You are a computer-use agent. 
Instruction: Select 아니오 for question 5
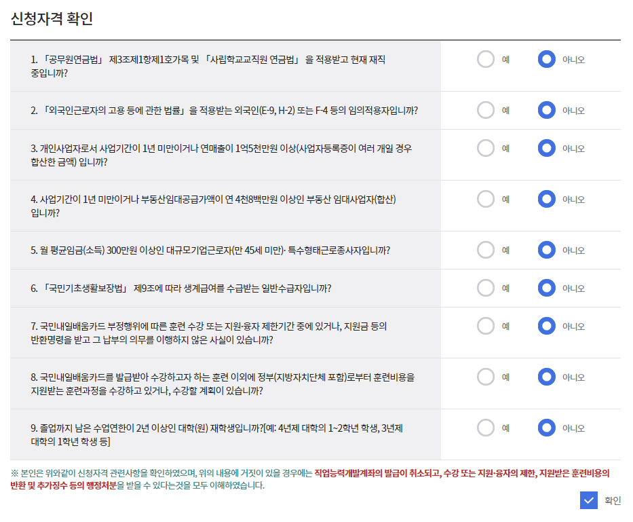pyautogui.click(x=547, y=250)
